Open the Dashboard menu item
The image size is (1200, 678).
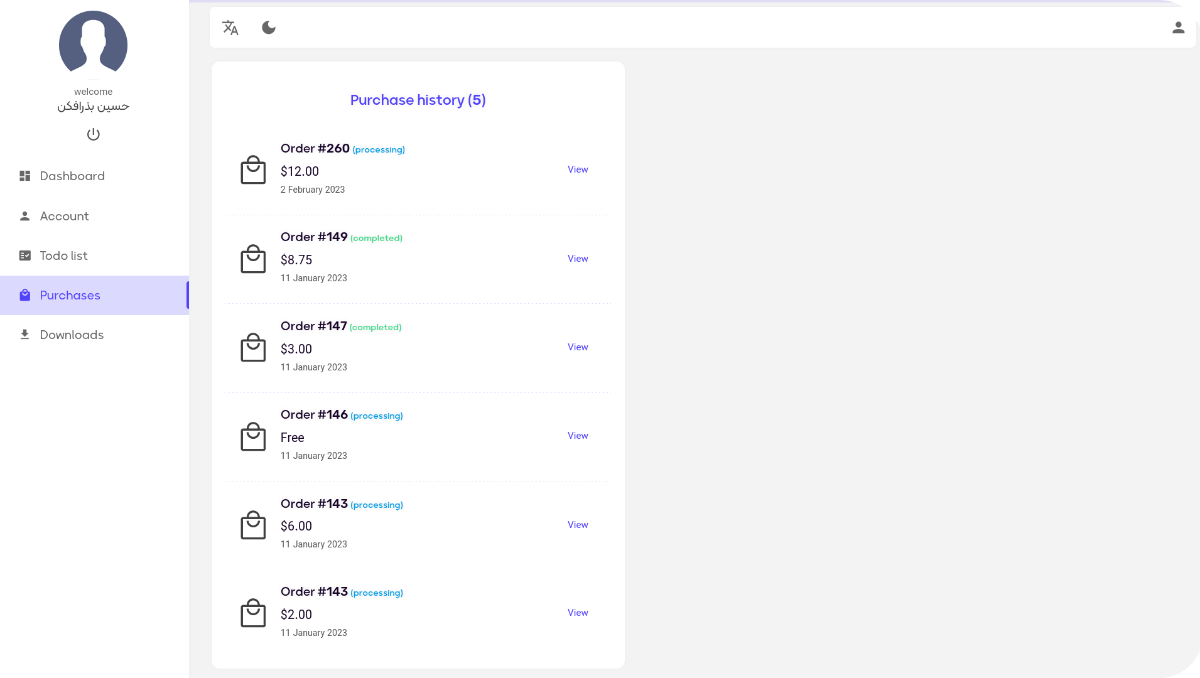click(94, 176)
